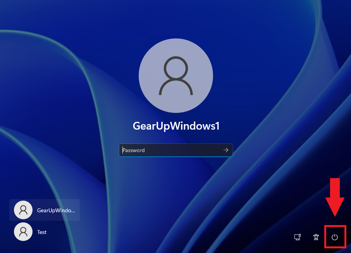Click the Test account avatar icon
351x253 pixels.
click(23, 232)
